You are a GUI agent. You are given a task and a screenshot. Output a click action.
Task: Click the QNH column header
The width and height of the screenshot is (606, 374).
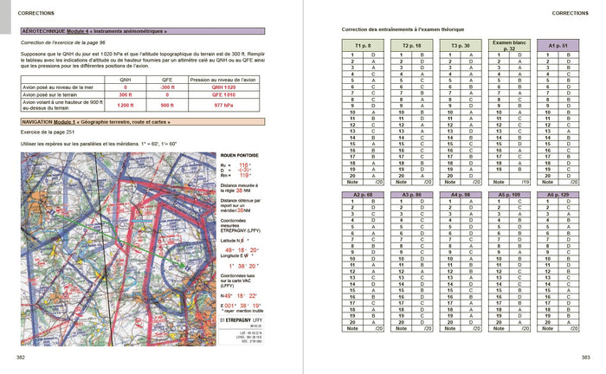click(125, 78)
